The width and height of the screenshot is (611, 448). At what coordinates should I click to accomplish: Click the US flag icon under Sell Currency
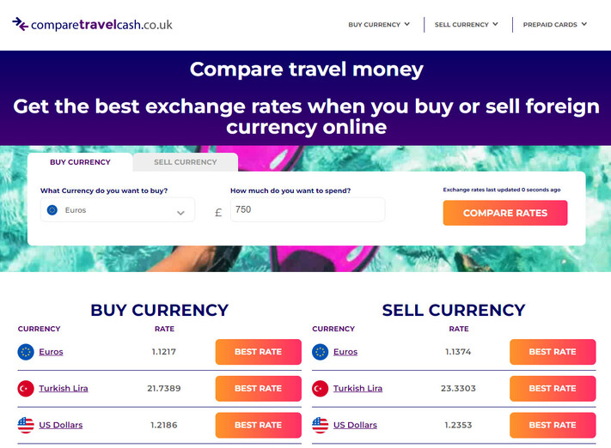[321, 425]
